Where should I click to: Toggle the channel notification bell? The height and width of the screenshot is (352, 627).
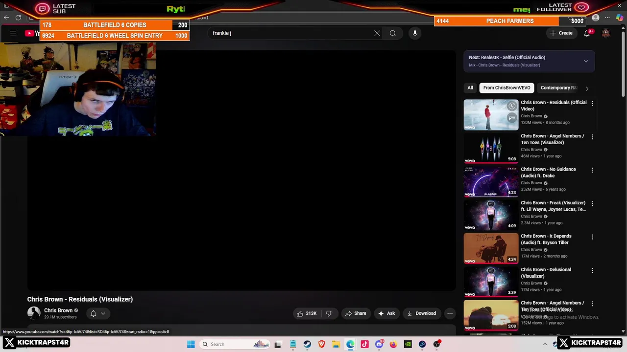[93, 313]
